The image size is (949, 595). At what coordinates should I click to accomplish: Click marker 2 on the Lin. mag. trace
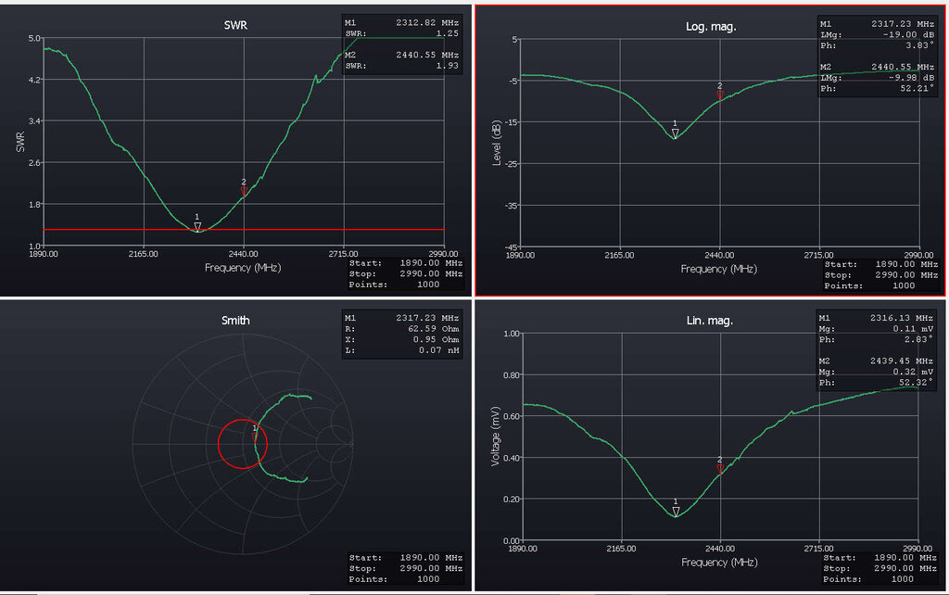(720, 468)
